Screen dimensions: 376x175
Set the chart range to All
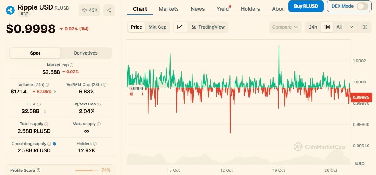coord(339,27)
